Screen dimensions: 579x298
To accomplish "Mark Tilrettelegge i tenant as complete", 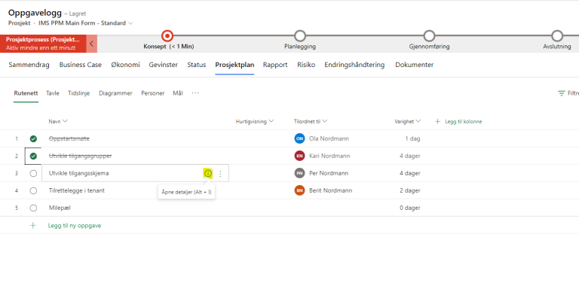I will point(33,190).
